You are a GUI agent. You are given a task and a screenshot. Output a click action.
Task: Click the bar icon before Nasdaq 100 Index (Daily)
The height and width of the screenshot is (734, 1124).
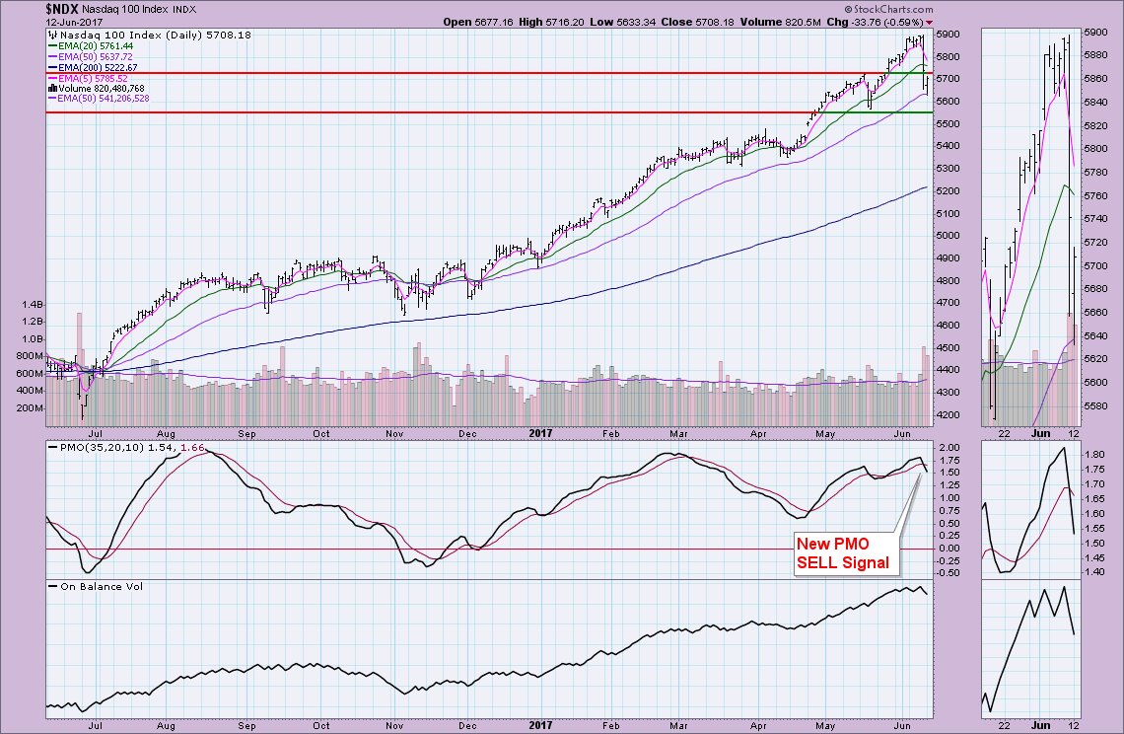pyautogui.click(x=53, y=35)
